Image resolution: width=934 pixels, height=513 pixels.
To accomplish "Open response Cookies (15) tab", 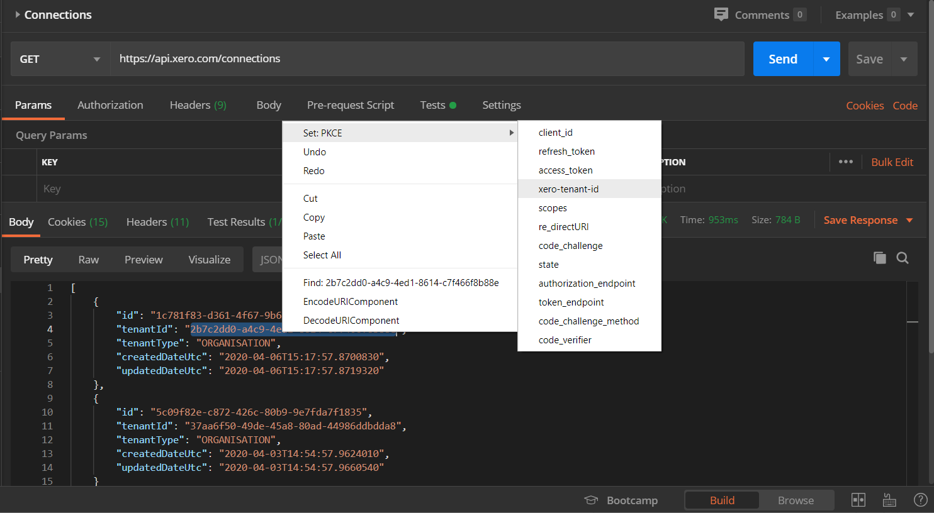I will (77, 221).
